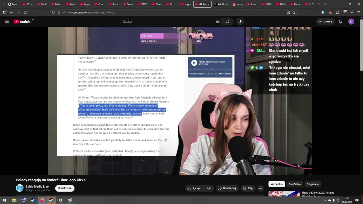Click the youtube.com address bar URL
Viewport: 363px width, 204px height.
point(91,12)
